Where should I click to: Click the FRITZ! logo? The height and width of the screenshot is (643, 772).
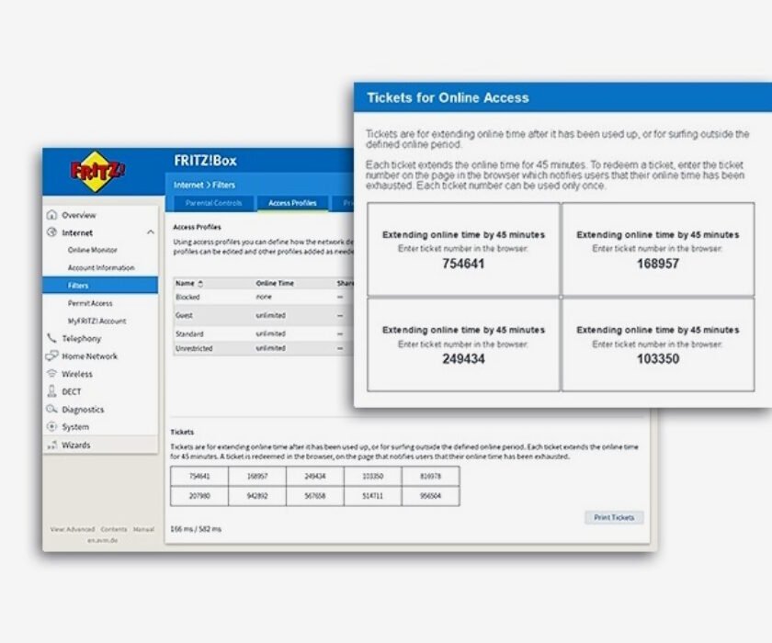coord(97,172)
